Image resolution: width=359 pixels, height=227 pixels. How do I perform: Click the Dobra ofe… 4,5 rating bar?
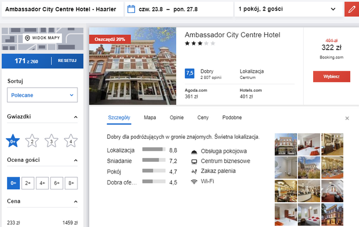pos(154,181)
